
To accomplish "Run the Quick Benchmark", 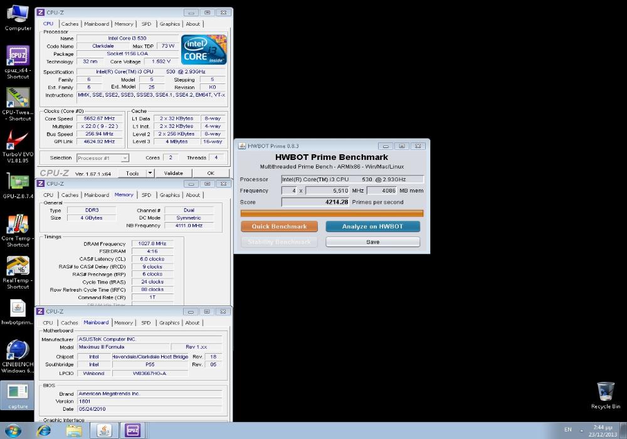I will [x=279, y=226].
